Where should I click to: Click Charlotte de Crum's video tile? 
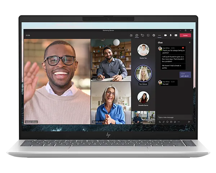pyautogui.click(x=111, y=103)
